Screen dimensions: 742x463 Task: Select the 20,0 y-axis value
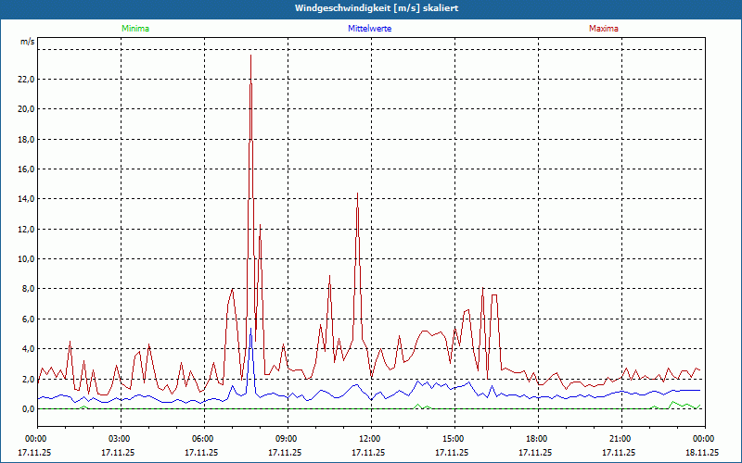pyautogui.click(x=26, y=109)
